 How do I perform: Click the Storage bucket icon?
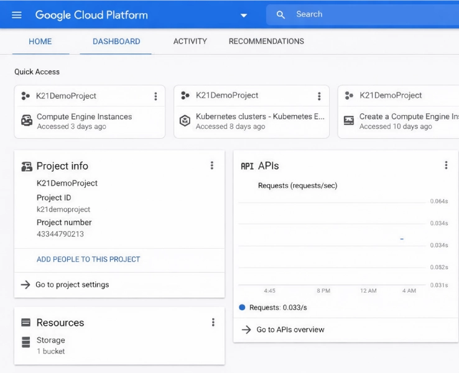pyautogui.click(x=26, y=343)
